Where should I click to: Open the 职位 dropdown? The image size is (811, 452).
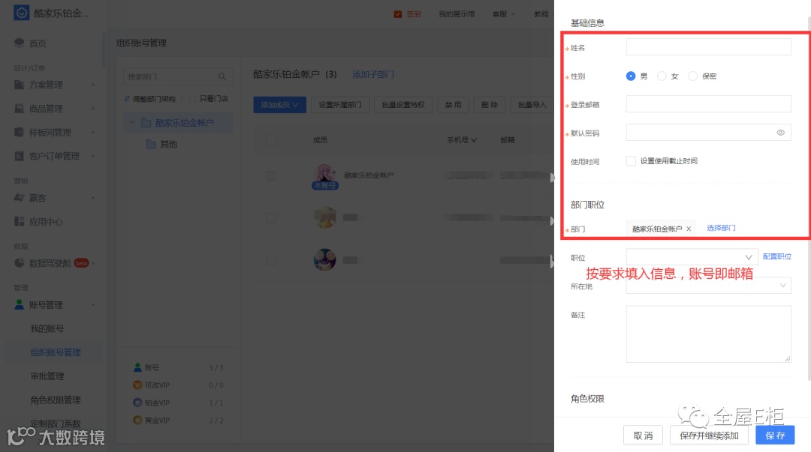(x=692, y=257)
